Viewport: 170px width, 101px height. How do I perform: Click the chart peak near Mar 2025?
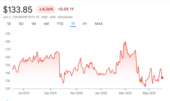(125, 42)
